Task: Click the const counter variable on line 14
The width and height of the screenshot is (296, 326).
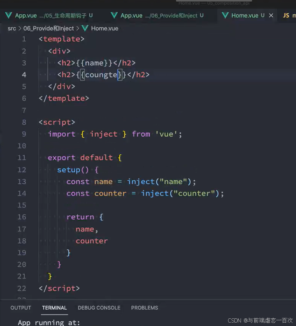Action: point(110,194)
